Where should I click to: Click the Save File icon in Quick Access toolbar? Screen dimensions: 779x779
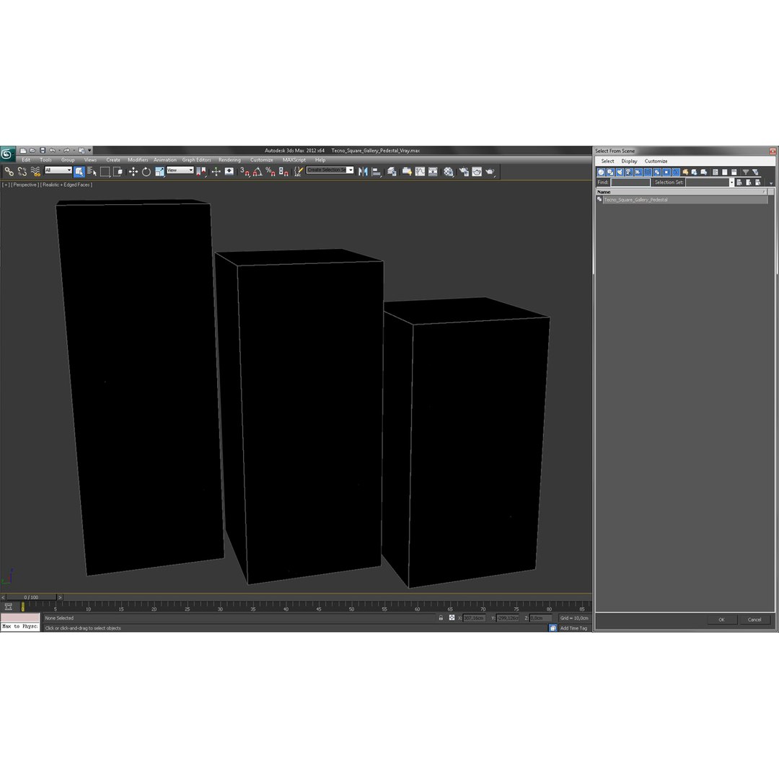[x=43, y=151]
